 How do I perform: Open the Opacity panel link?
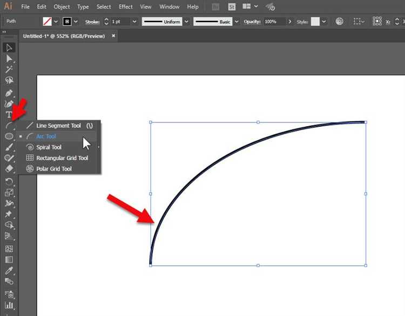252,22
